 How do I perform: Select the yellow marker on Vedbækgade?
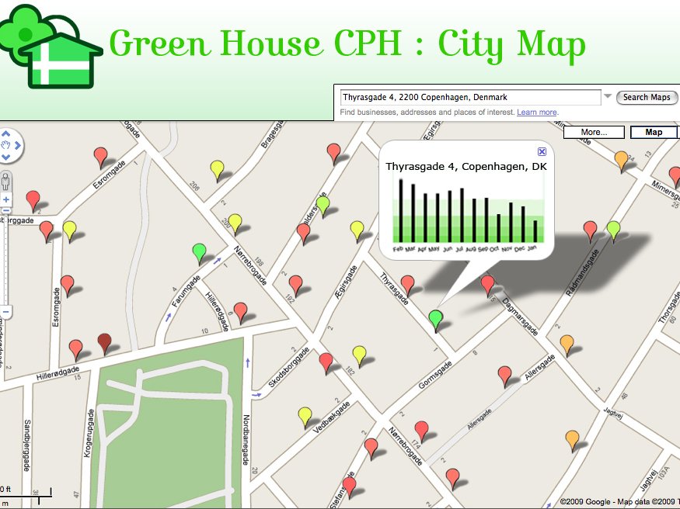305,417
